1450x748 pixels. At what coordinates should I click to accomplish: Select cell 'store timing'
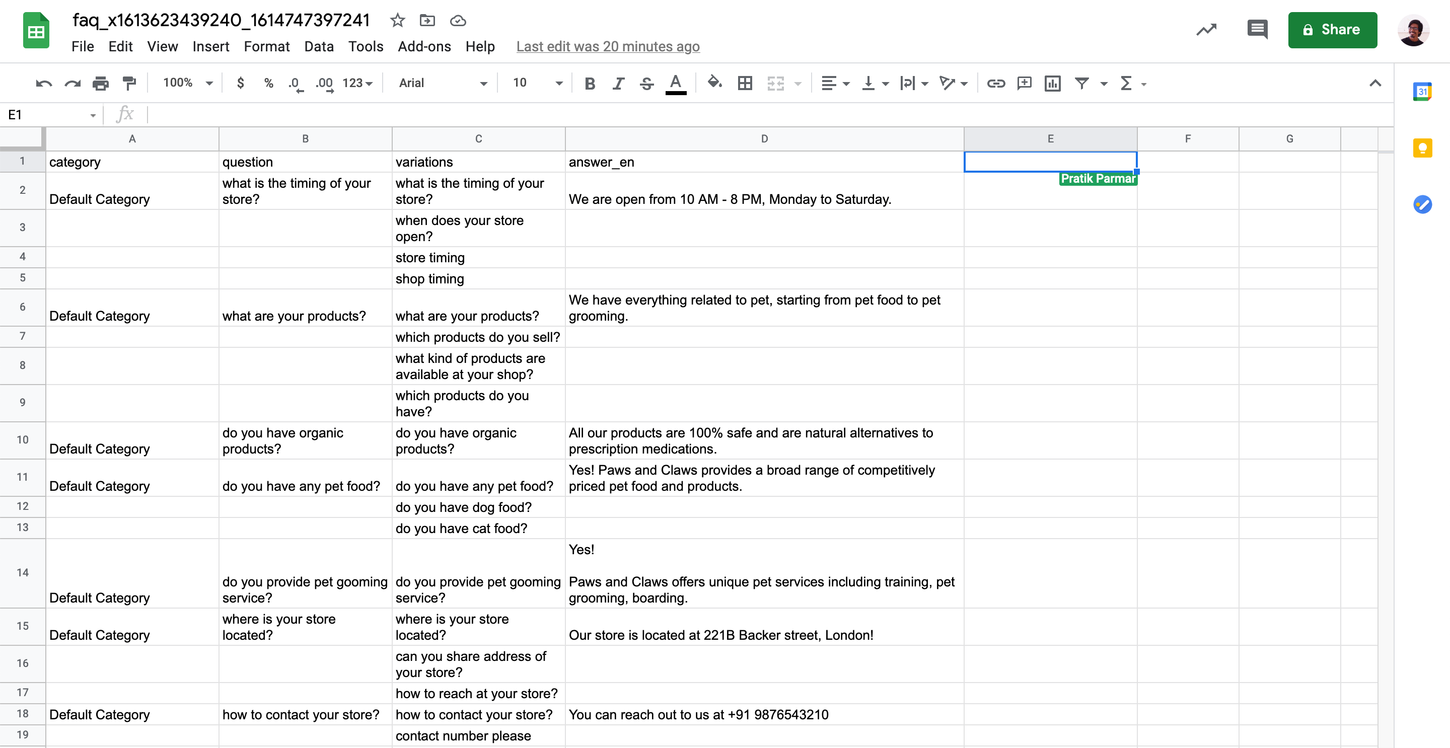tap(478, 257)
